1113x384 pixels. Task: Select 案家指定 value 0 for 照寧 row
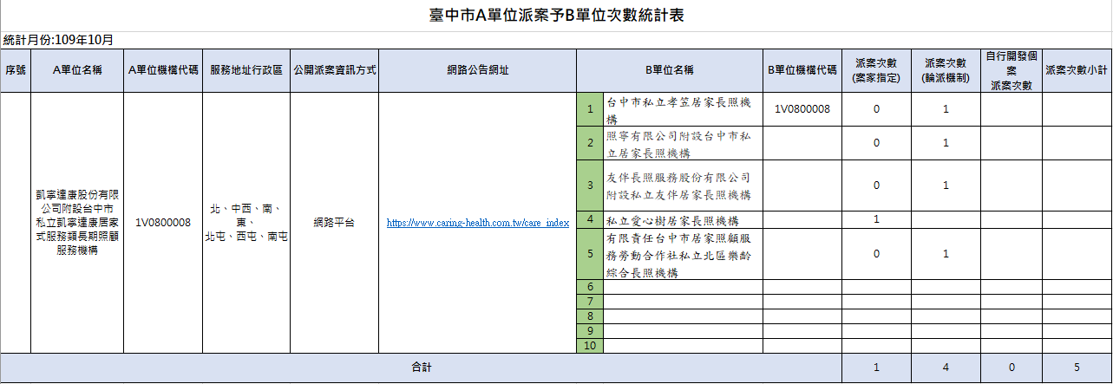pos(876,143)
